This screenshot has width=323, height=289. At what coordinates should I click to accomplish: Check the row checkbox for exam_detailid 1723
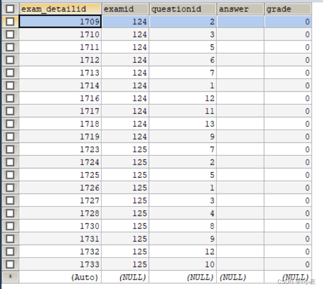click(x=10, y=149)
